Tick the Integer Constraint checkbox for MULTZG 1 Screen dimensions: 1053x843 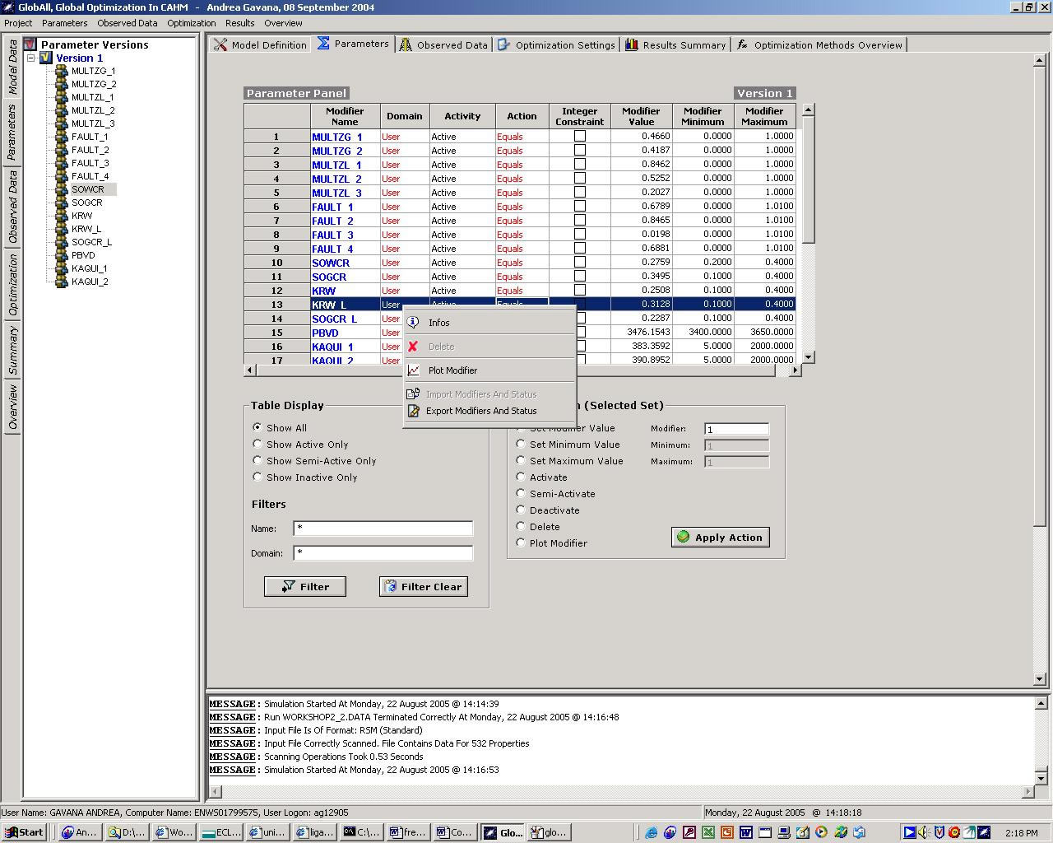pyautogui.click(x=579, y=137)
